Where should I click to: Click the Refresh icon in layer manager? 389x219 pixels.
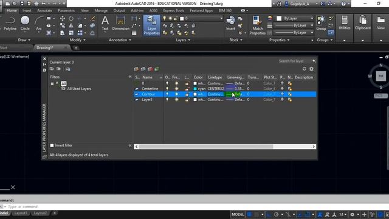tap(304, 69)
